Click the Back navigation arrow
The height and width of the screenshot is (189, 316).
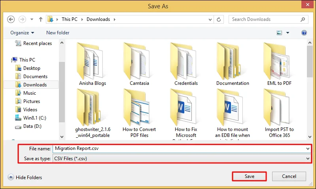point(11,19)
